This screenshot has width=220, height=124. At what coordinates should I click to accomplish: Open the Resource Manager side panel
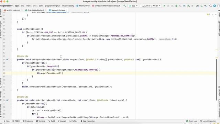(x=1, y=30)
